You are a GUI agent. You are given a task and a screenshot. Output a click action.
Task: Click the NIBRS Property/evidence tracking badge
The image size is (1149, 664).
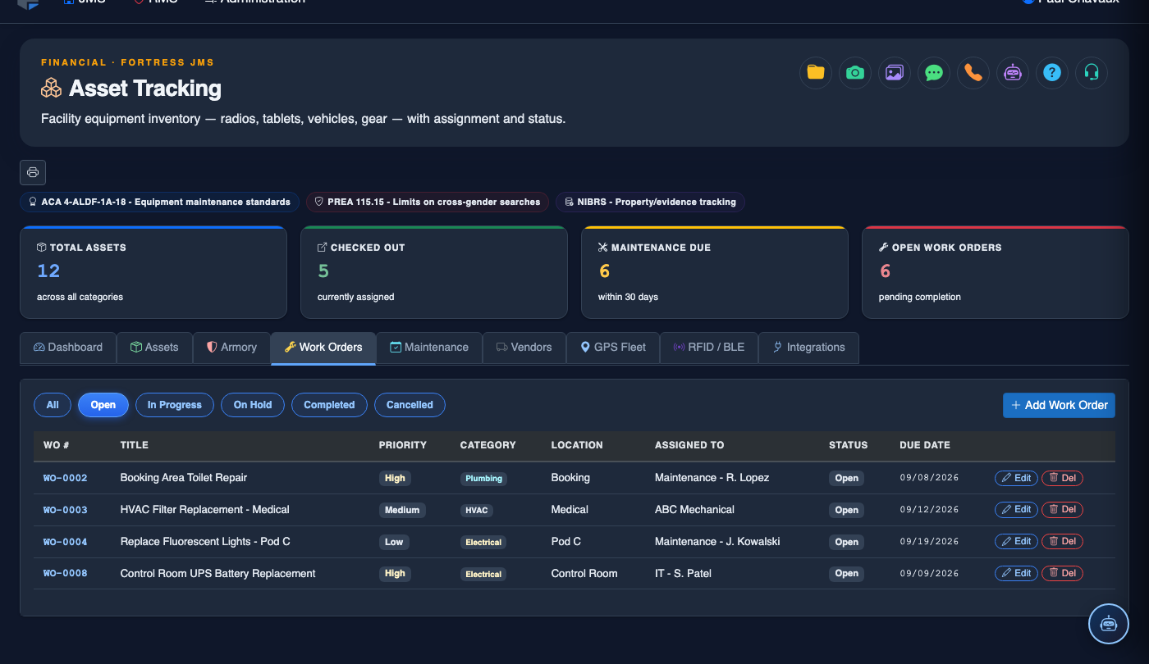650,202
